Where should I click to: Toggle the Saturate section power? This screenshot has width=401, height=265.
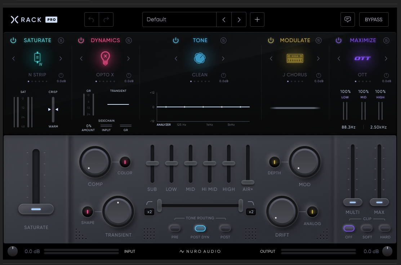click(x=13, y=40)
